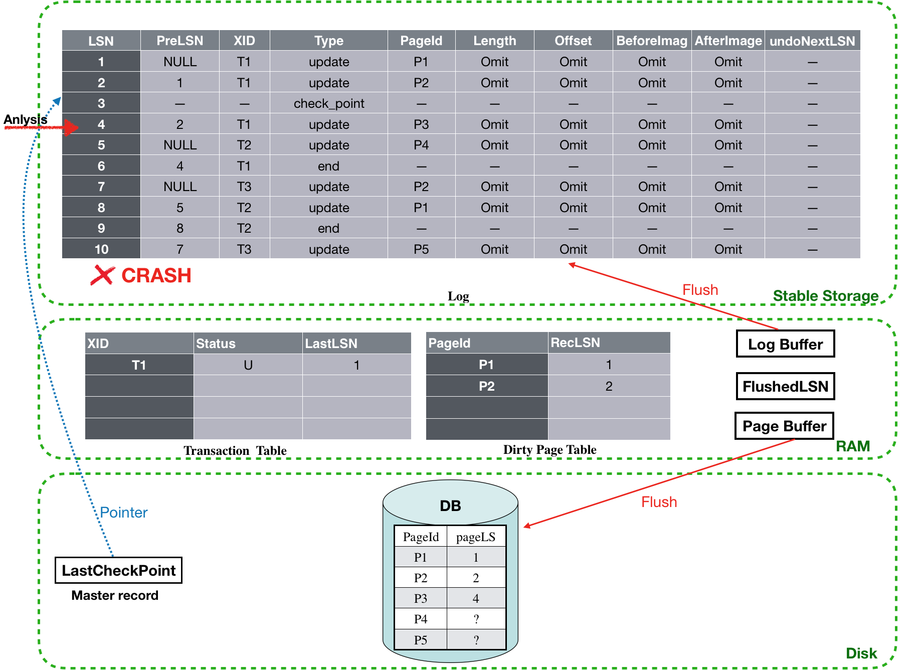The image size is (917, 670).
Task: Click the blue Pointer label
Action: tap(124, 513)
